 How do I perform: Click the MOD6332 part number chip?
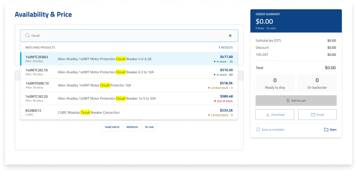coord(132,127)
